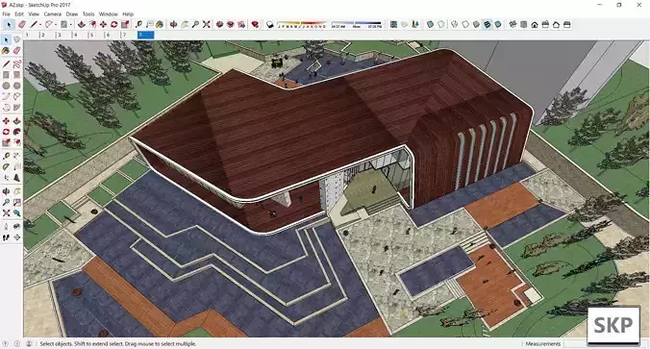Switch to Iso view

pos(512,24)
